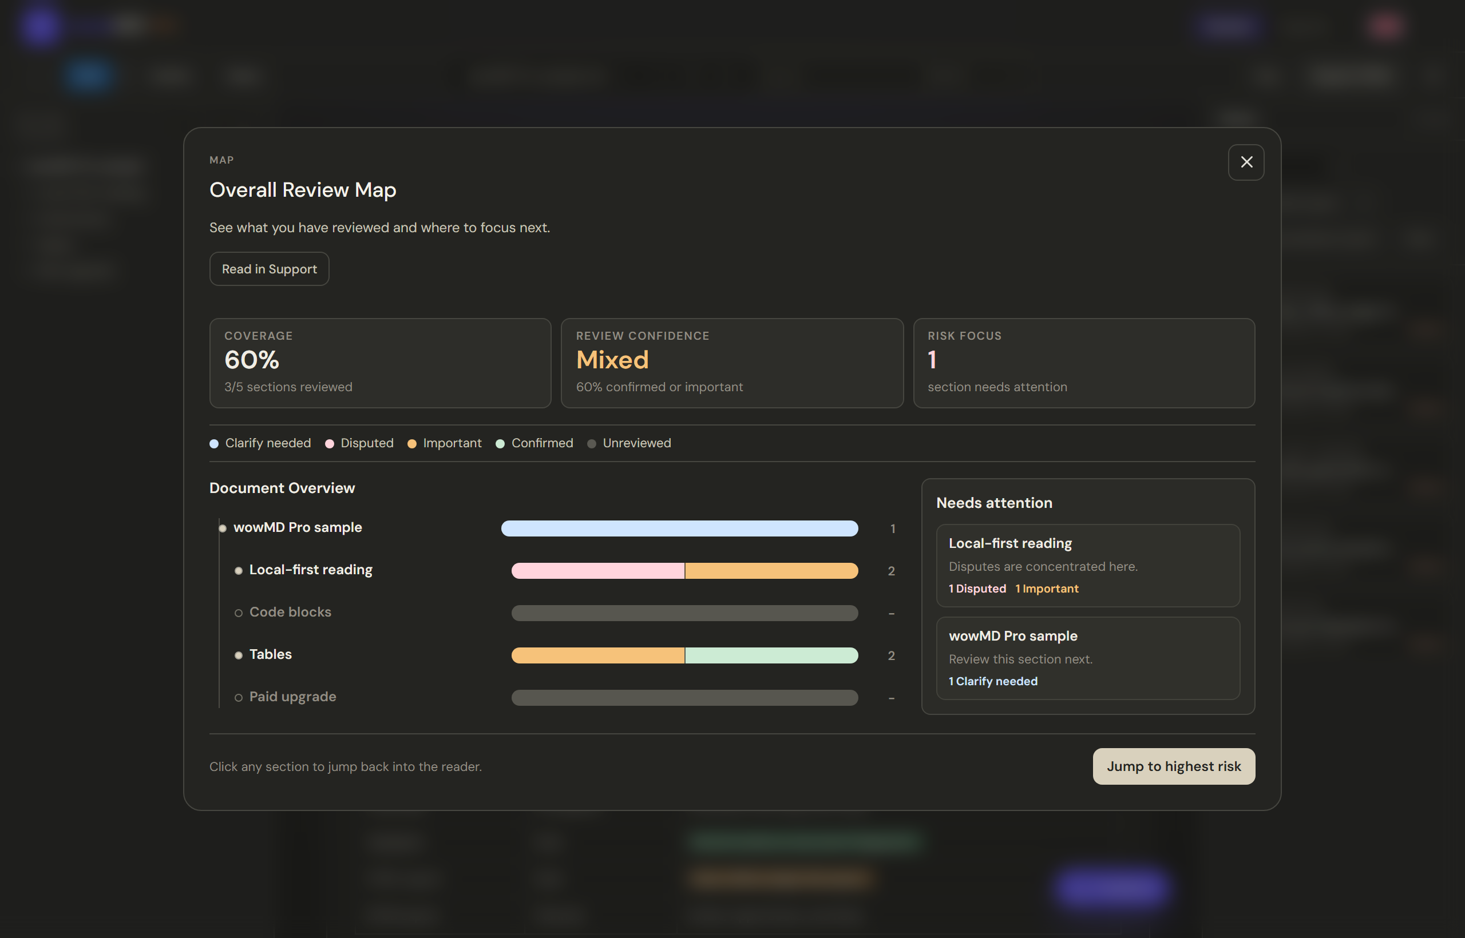The height and width of the screenshot is (938, 1465).
Task: Click the gray unreviewed bar for Paid upgrade
Action: [684, 697]
